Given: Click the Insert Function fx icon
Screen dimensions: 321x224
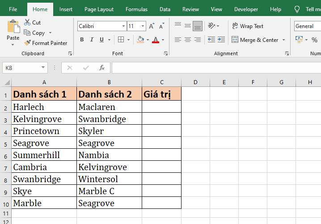Looking at the screenshot, I should pyautogui.click(x=102, y=68).
